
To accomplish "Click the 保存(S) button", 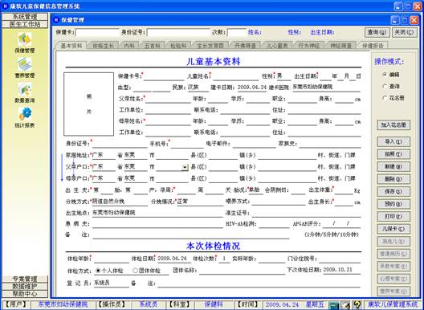I will tap(393, 191).
